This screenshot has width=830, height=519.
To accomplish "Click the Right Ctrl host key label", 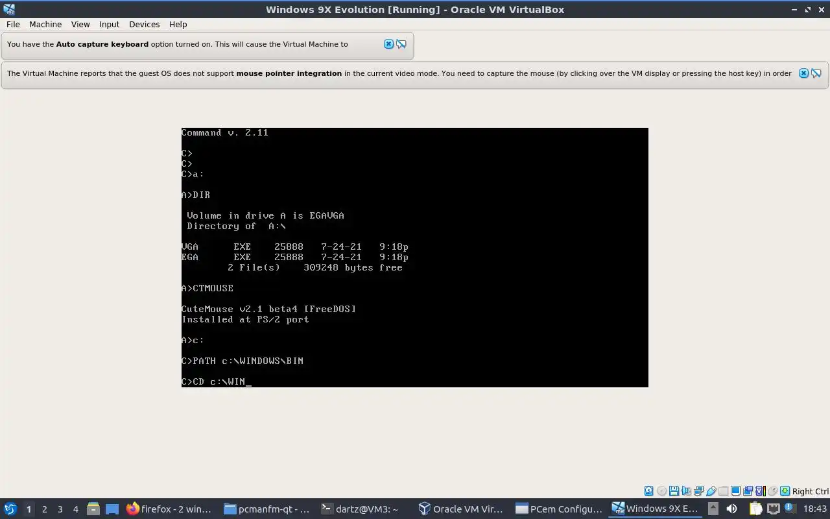I will pos(810,491).
